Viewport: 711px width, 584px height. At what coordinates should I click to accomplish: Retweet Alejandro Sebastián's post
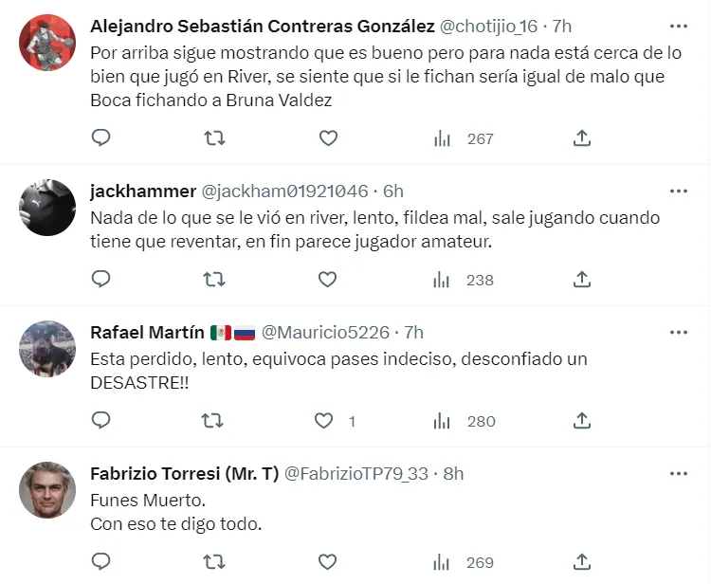(215, 138)
